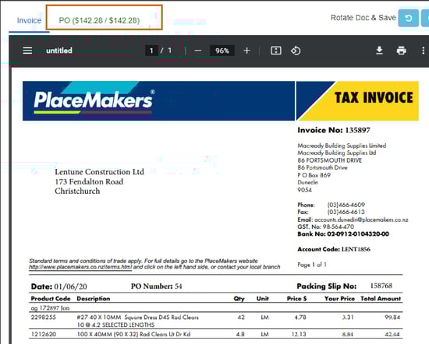Click the PO Number: 54 text
The width and height of the screenshot is (429, 344).
click(x=156, y=286)
